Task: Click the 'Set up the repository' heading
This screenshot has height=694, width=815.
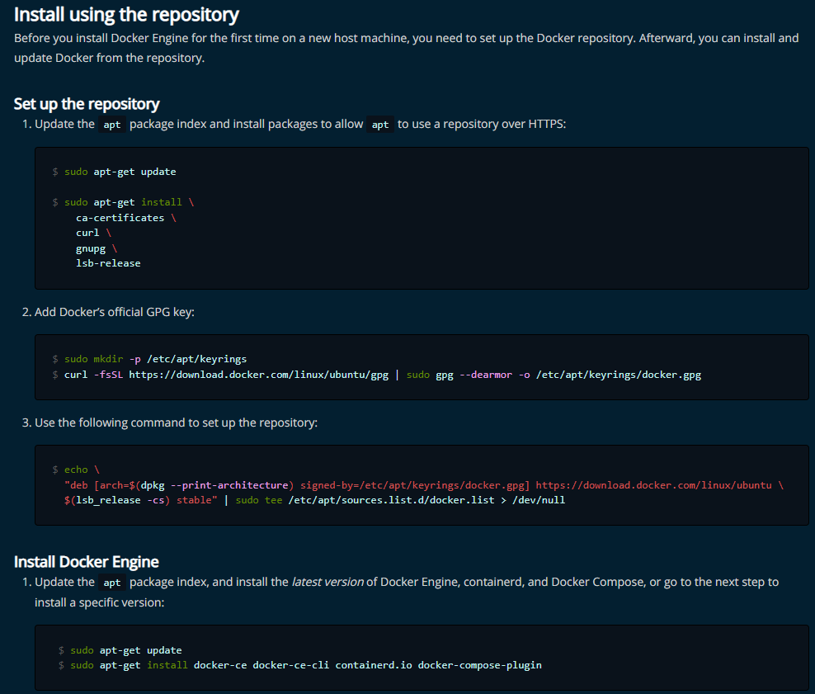Action: click(87, 104)
